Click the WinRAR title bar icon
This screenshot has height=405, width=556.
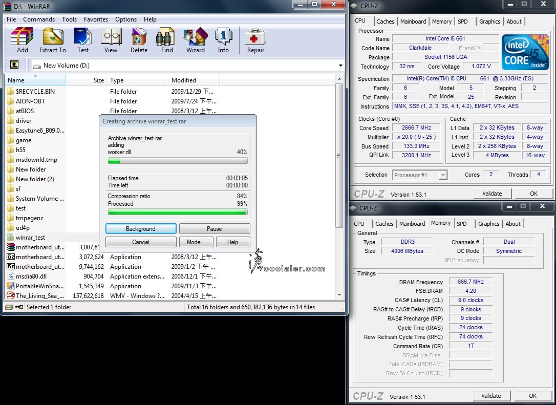click(7, 6)
